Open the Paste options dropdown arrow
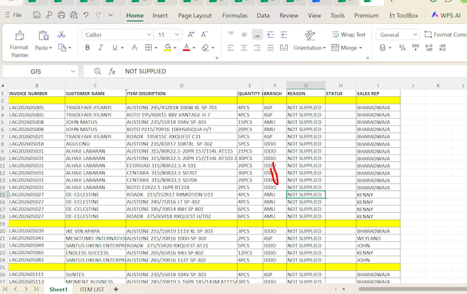The height and width of the screenshot is (294, 467). tap(51, 47)
